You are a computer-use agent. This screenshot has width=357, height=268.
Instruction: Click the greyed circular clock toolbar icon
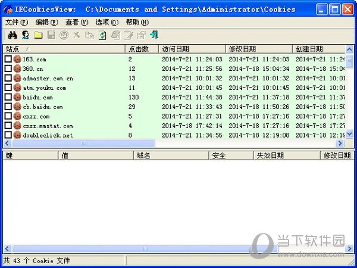64,35
